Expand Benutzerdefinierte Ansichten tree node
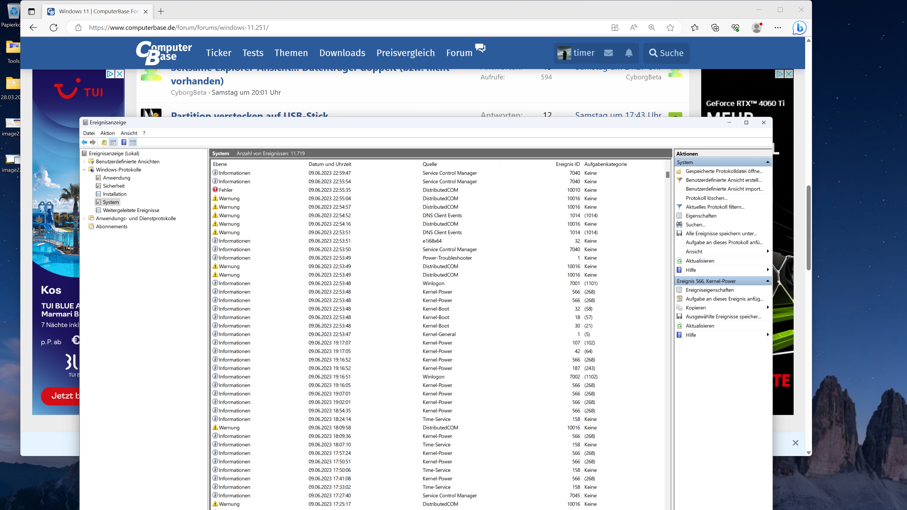907x510 pixels. click(x=84, y=161)
